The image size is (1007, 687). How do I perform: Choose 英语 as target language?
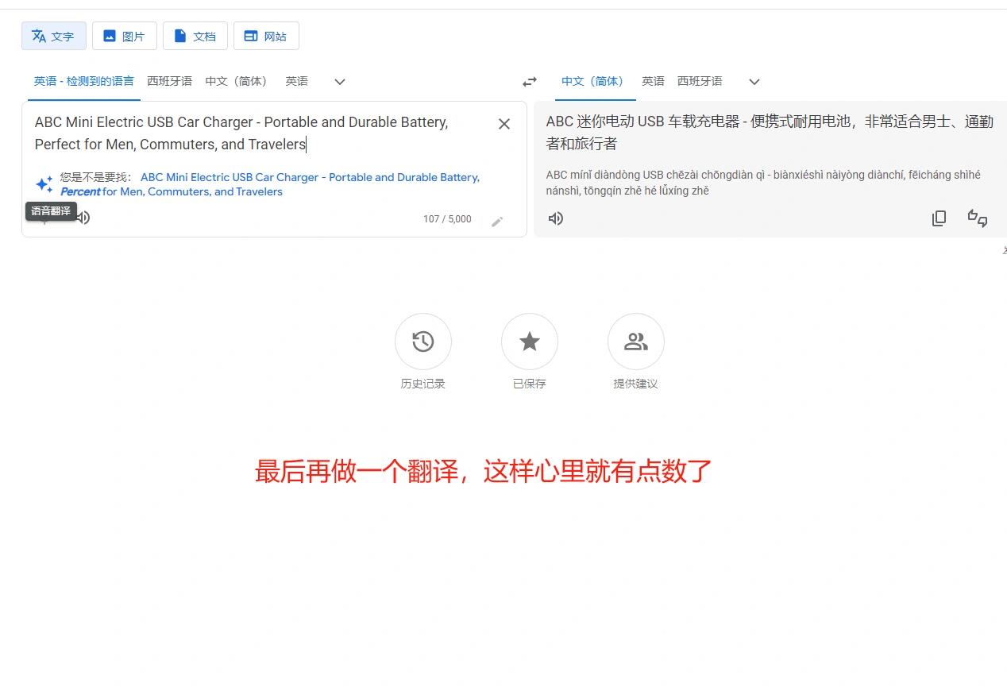coord(653,81)
